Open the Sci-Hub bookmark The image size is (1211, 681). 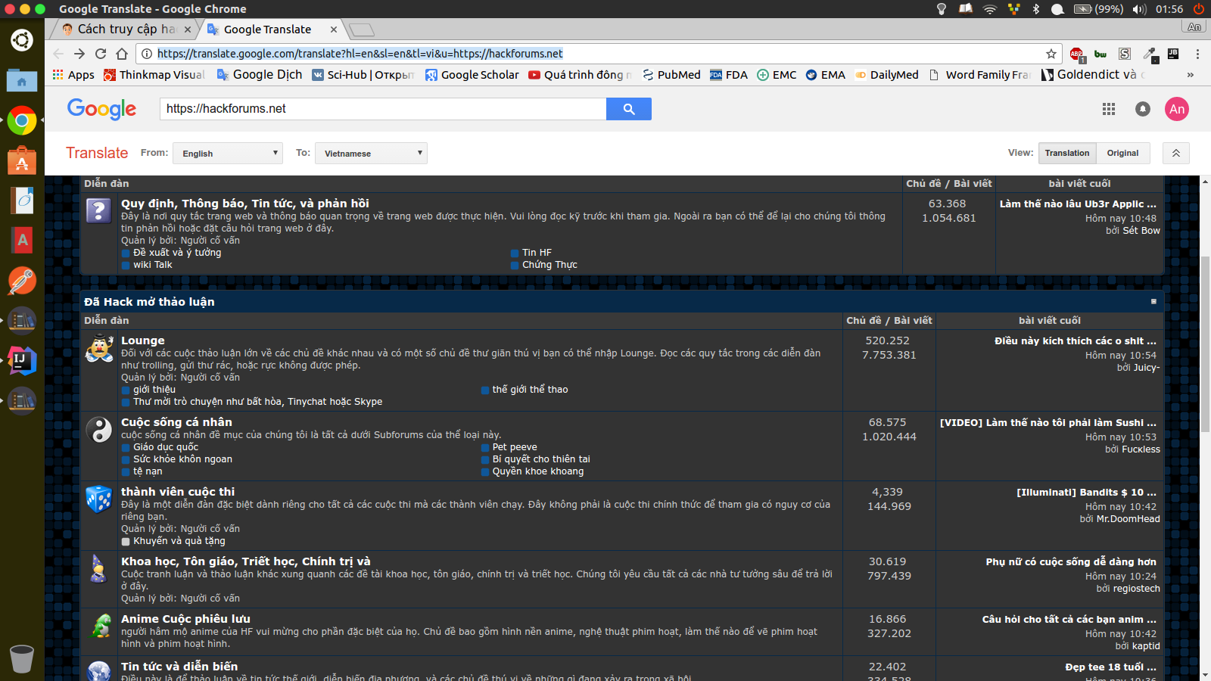tap(363, 75)
